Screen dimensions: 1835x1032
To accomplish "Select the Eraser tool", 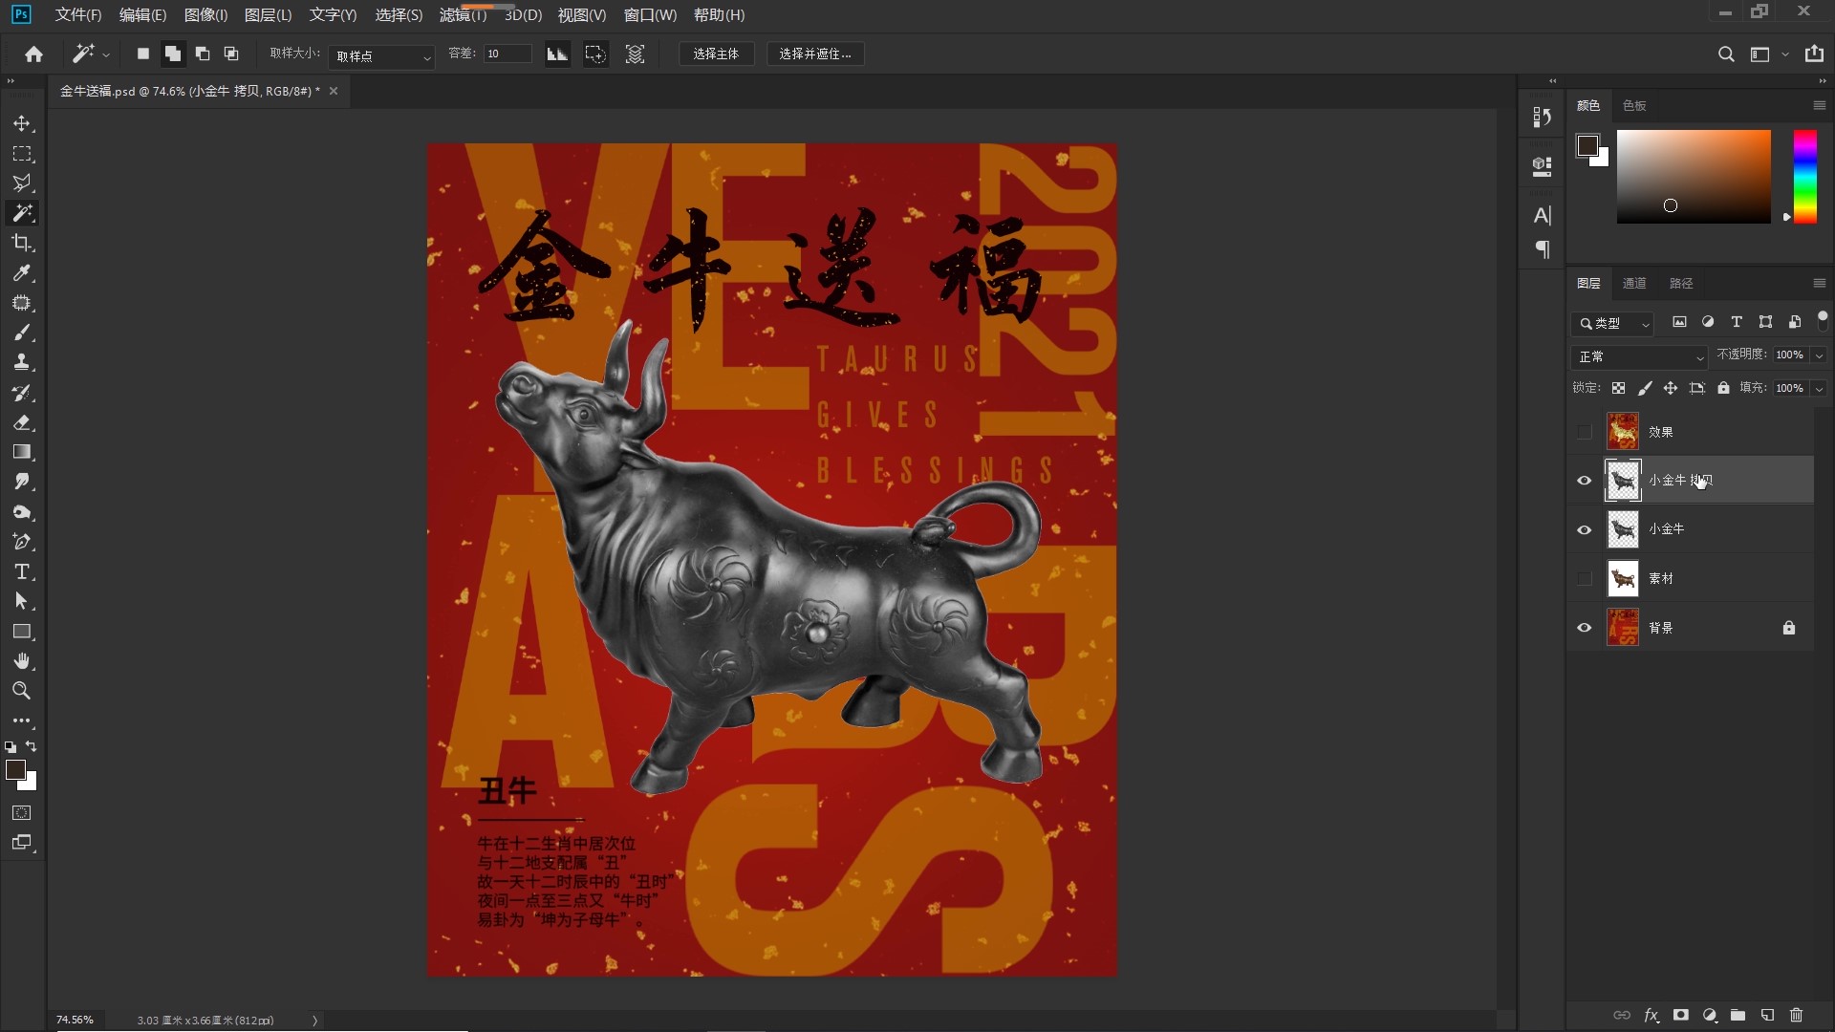I will coord(22,422).
